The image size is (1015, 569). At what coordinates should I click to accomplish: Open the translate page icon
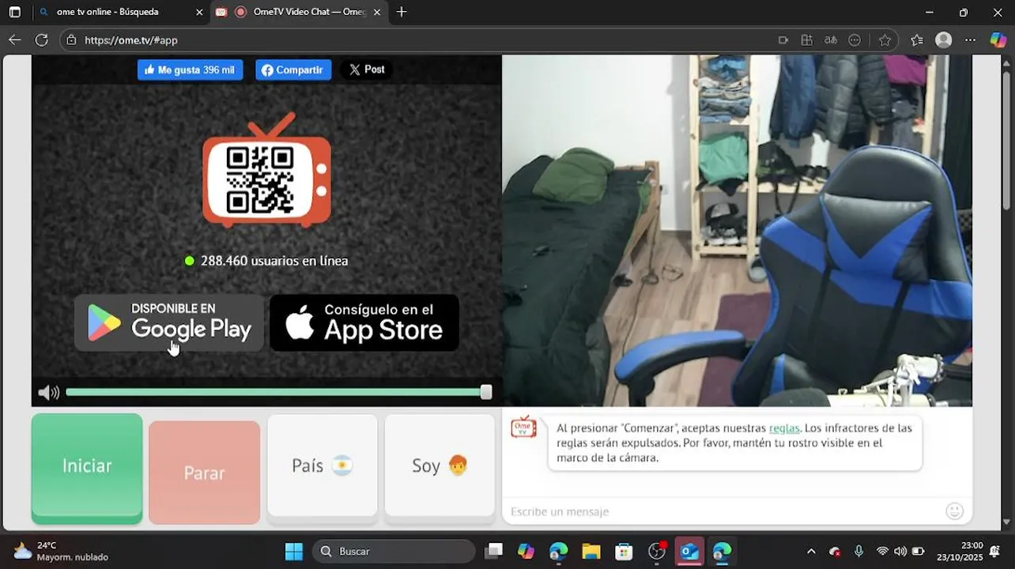[x=831, y=40]
